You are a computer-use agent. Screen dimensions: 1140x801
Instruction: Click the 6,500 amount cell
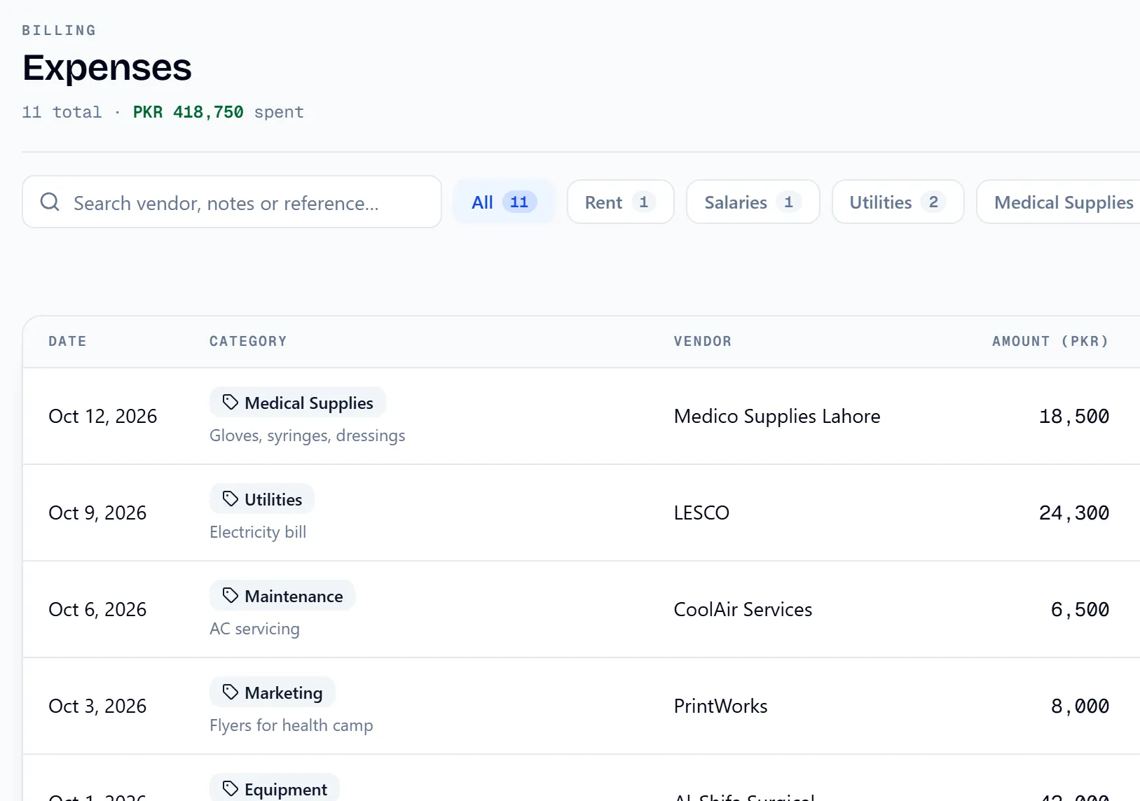click(1080, 609)
